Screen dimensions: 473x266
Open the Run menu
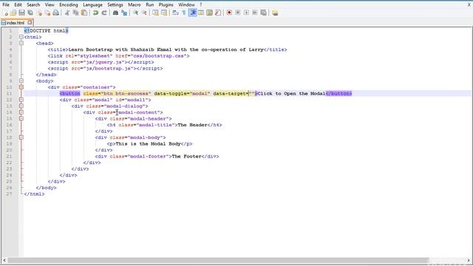[x=149, y=5]
